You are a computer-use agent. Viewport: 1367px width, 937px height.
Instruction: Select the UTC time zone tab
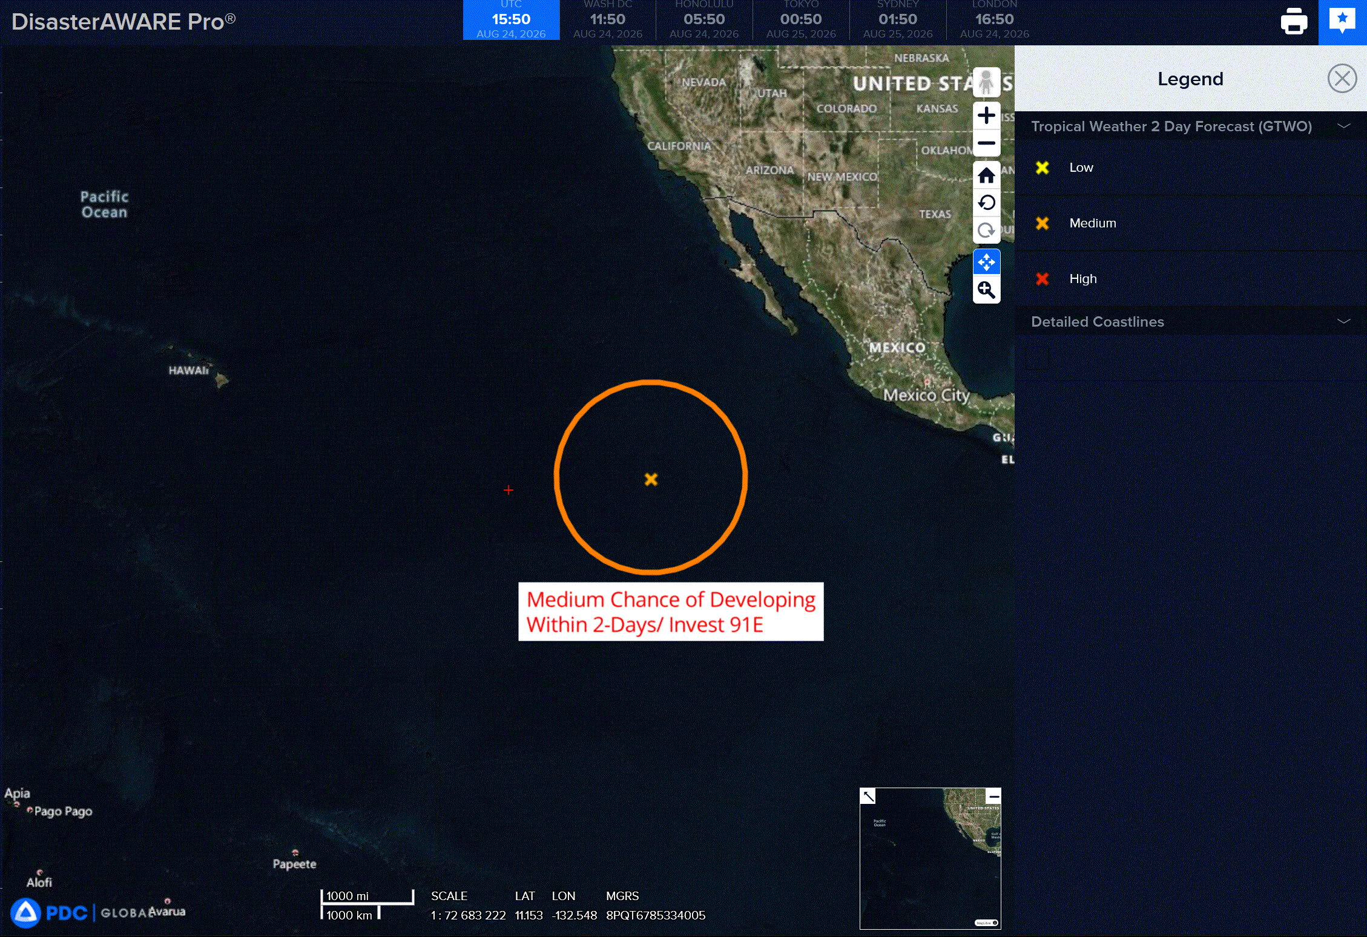click(511, 20)
